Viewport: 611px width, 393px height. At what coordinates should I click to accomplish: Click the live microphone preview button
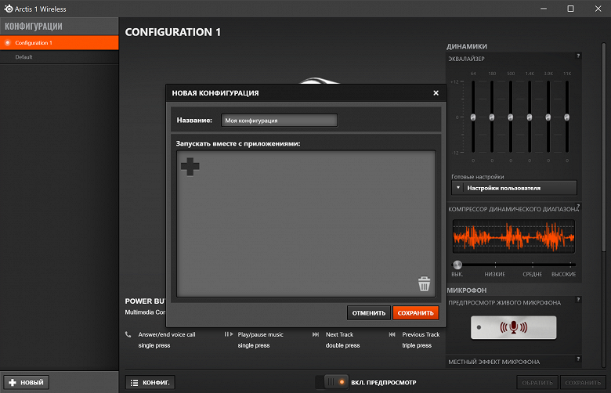click(514, 327)
